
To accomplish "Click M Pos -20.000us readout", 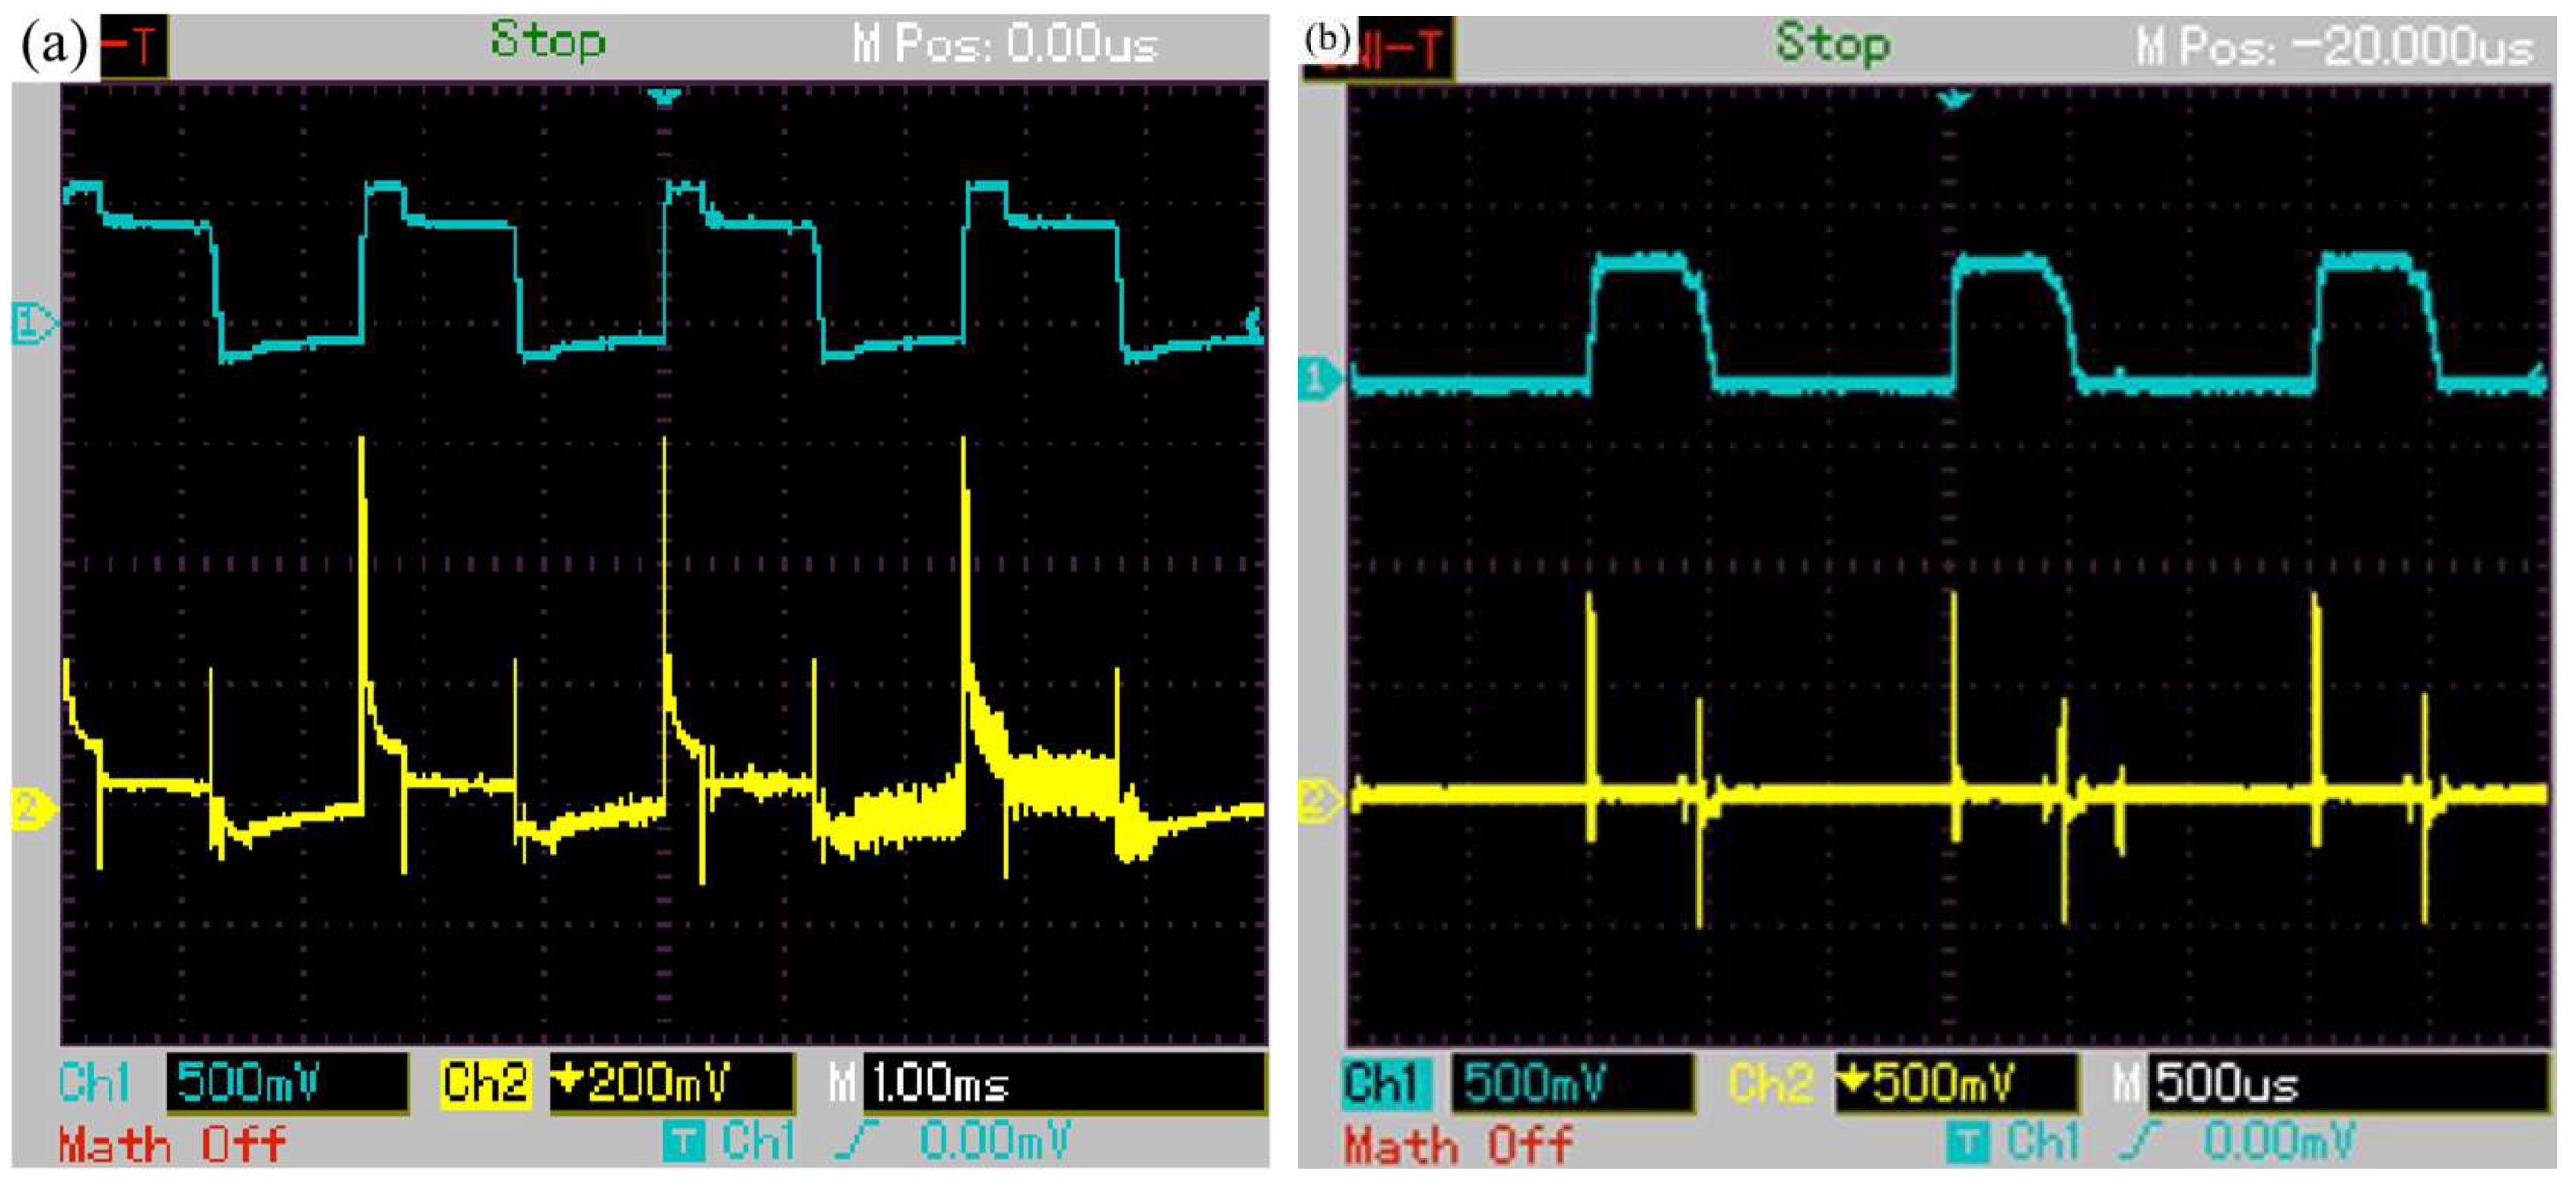I will pos(2335,46).
